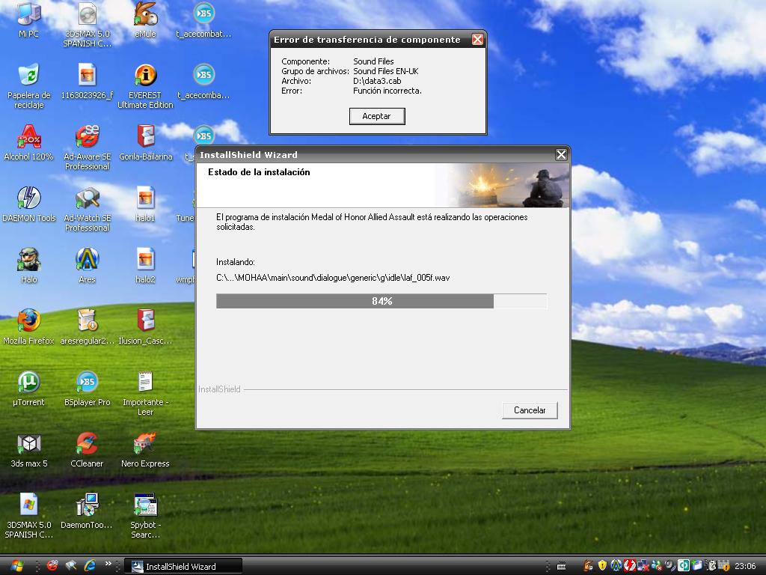Open the Windows Start button
The image size is (766, 575).
tap(16, 566)
